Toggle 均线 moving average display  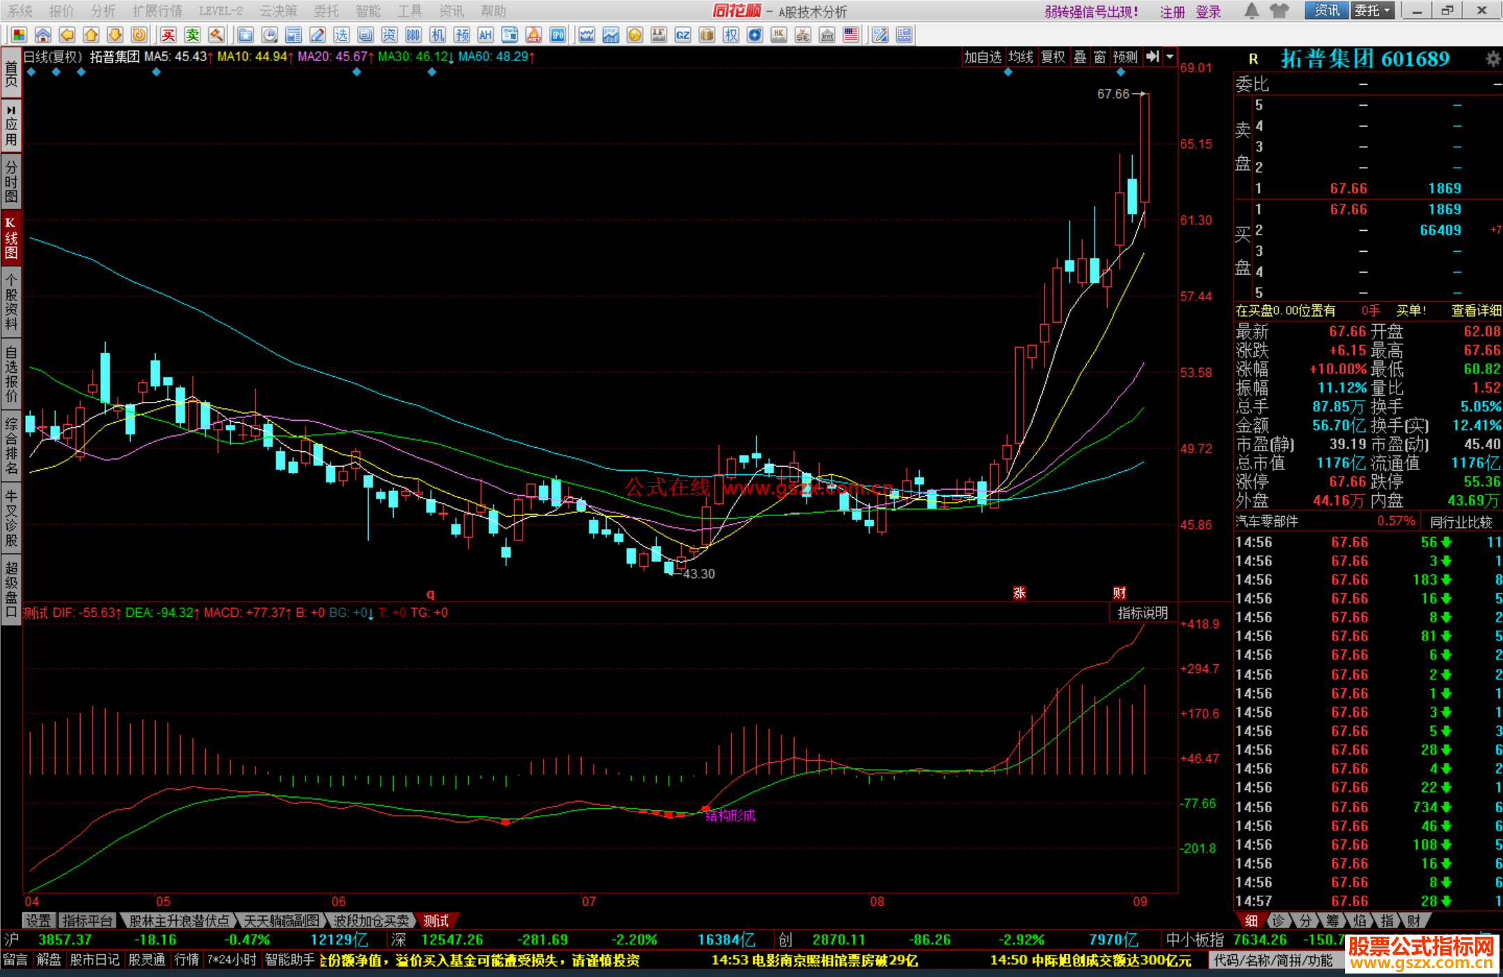(x=1021, y=57)
